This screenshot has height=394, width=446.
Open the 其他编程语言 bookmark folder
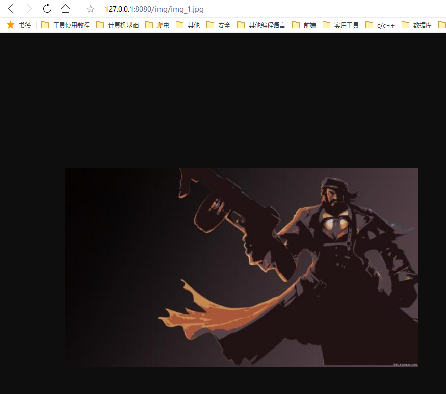point(261,25)
